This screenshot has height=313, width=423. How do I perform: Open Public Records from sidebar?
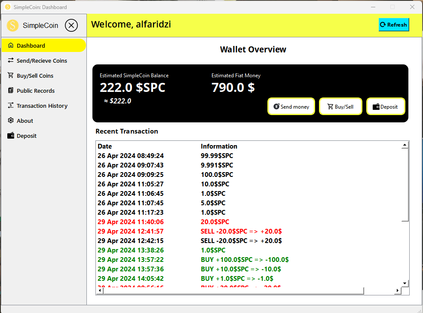44,91
